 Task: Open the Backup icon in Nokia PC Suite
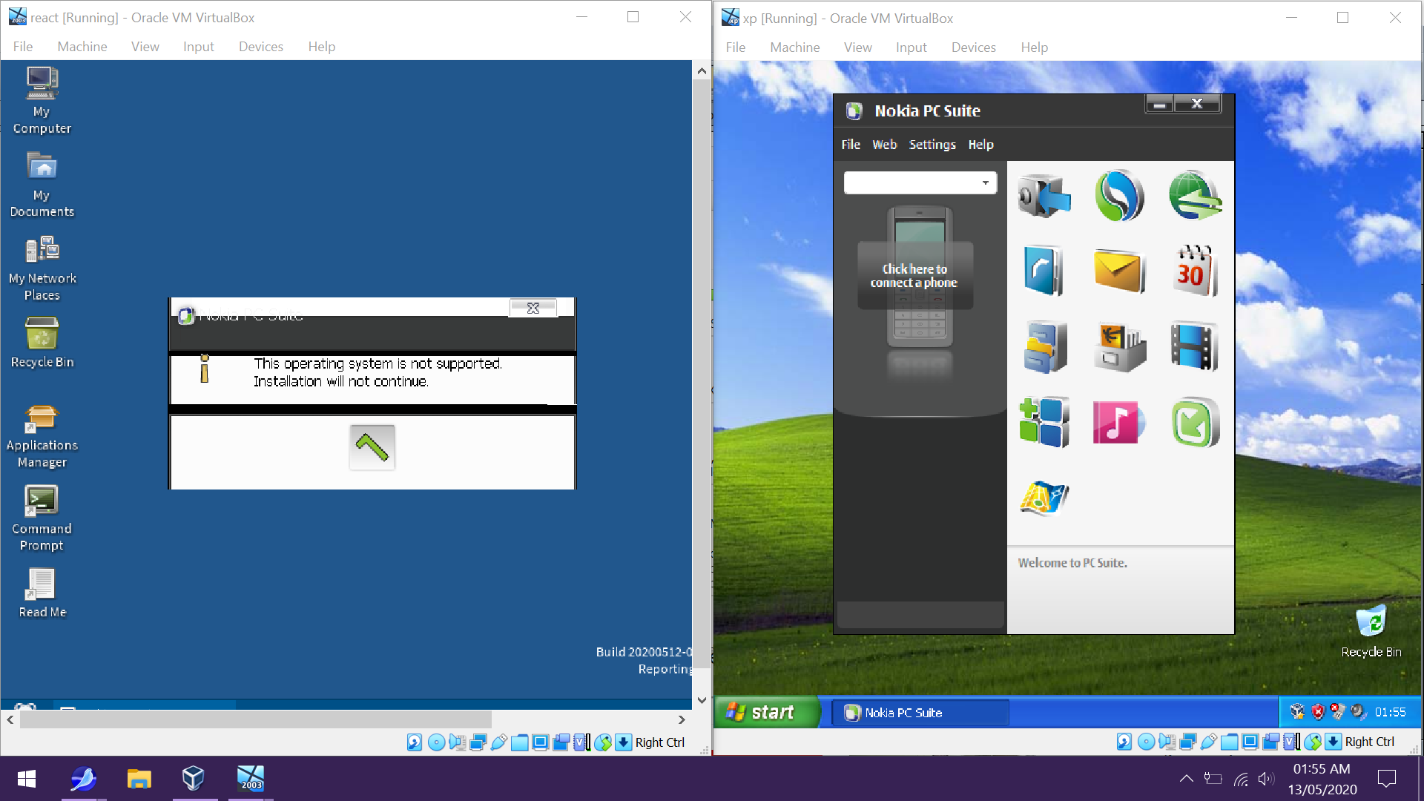(x=1044, y=196)
